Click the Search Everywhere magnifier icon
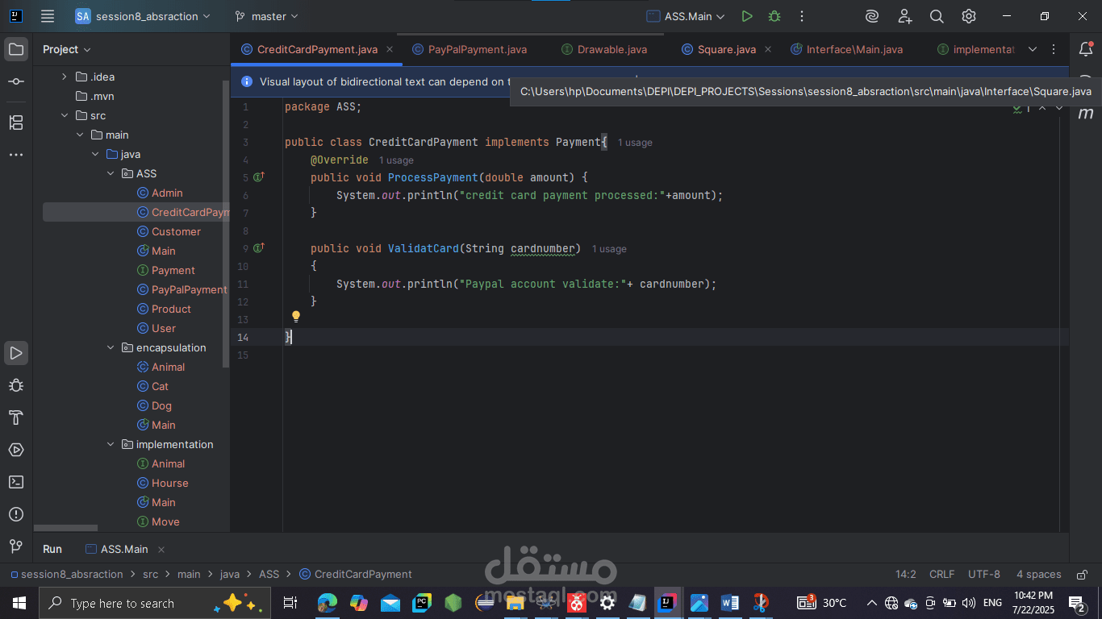The height and width of the screenshot is (619, 1102). tap(937, 16)
